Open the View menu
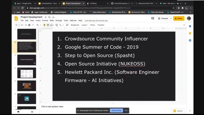This screenshot has height=115, width=204. (32, 20)
